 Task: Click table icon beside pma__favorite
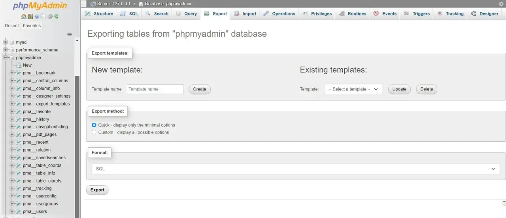pos(19,111)
